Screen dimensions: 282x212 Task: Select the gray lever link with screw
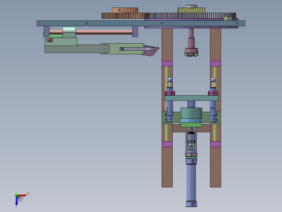tap(137, 49)
